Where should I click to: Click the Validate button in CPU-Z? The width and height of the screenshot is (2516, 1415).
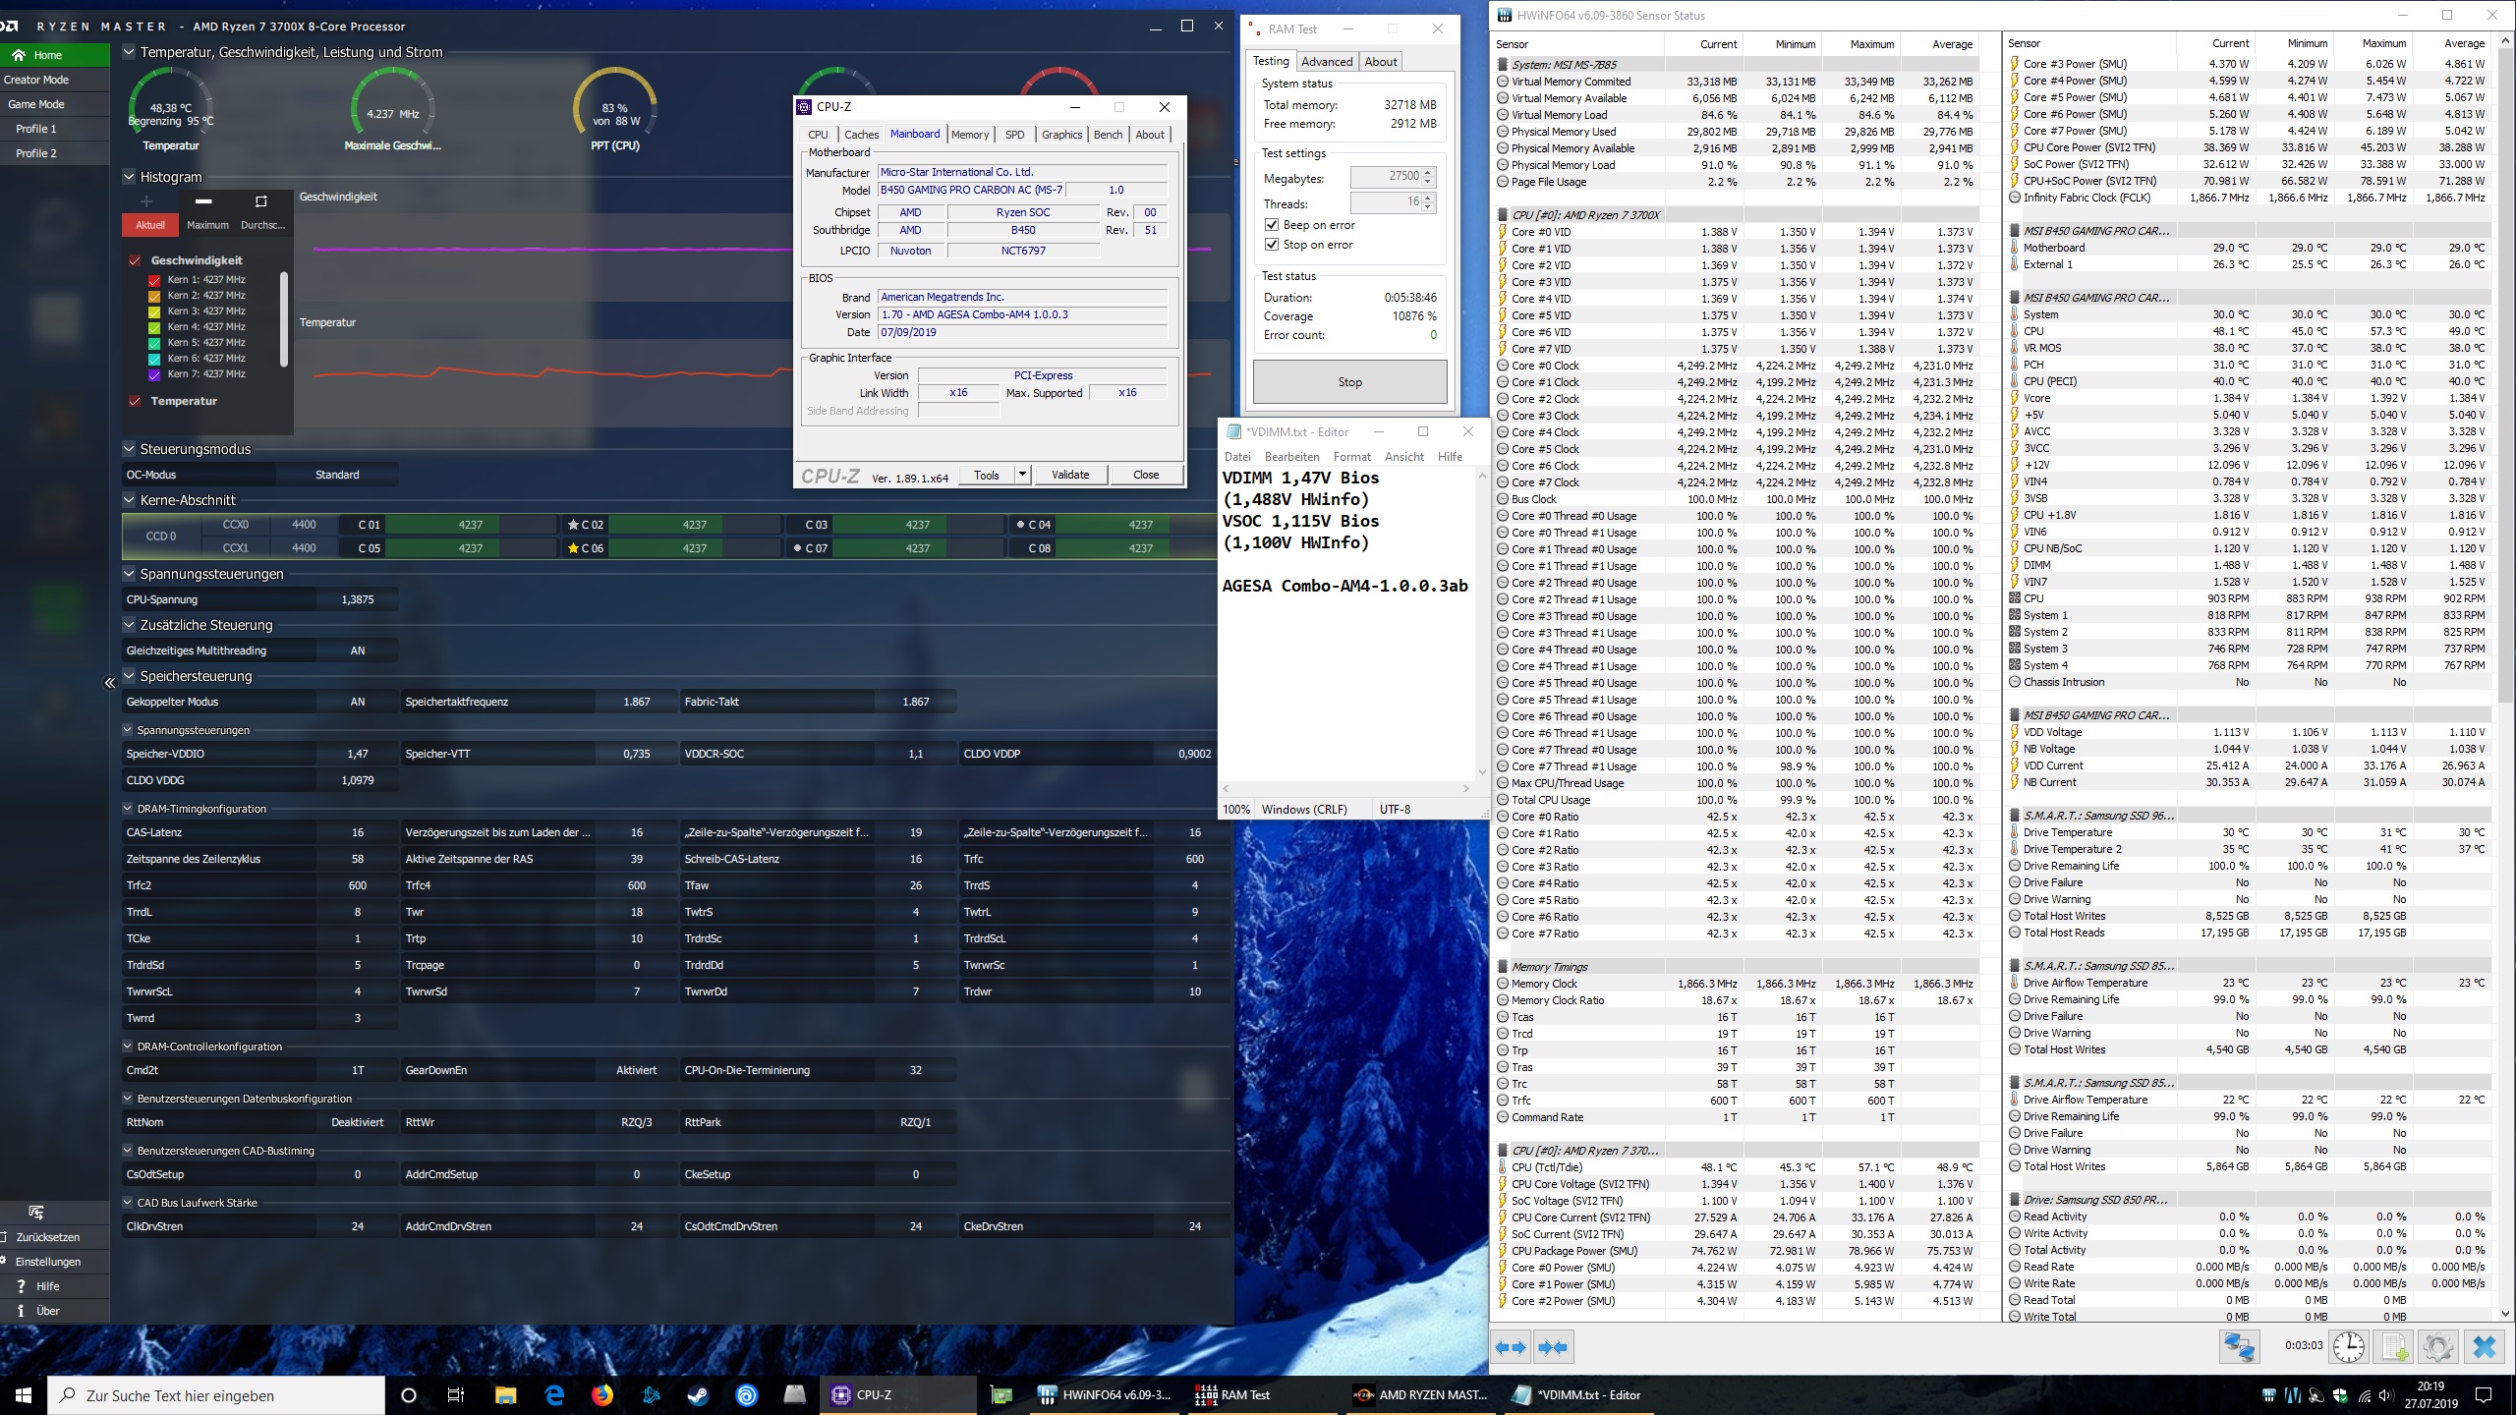[1070, 475]
